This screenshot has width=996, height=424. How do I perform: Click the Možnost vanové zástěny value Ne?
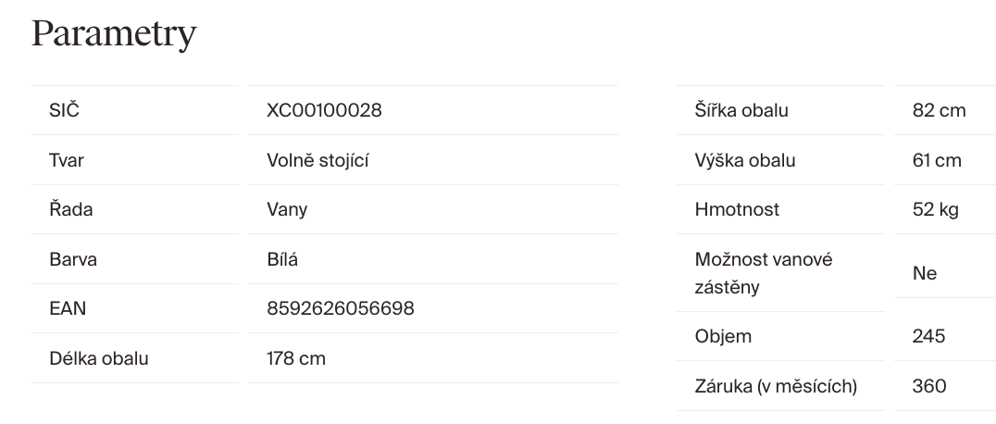pyautogui.click(x=925, y=273)
